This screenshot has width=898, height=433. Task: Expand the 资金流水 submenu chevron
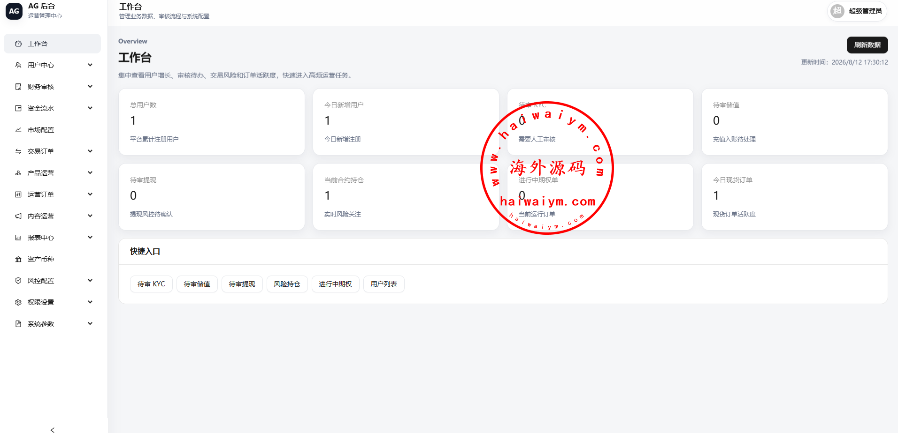(90, 108)
